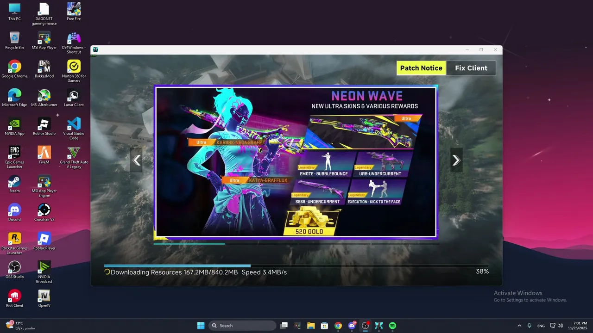The width and height of the screenshot is (593, 333).
Task: Open Spotify from taskbar
Action: (392, 326)
